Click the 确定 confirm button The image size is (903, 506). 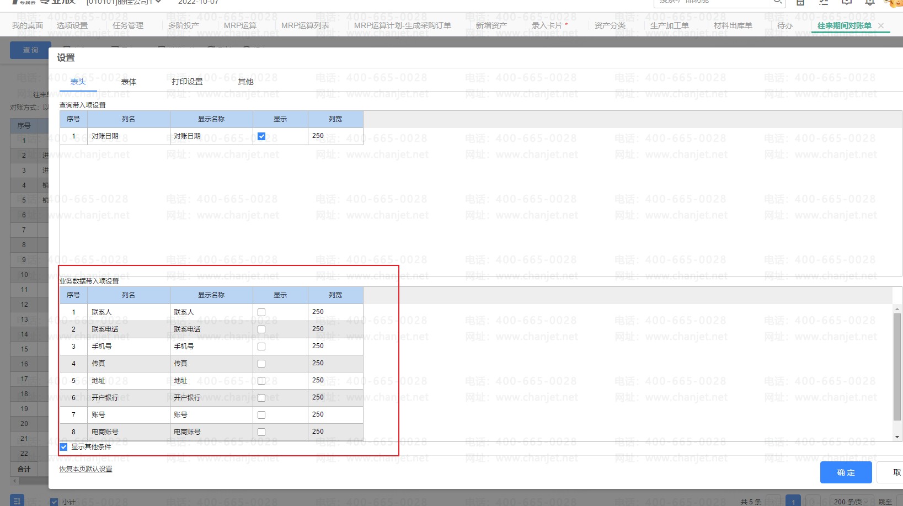pos(846,472)
